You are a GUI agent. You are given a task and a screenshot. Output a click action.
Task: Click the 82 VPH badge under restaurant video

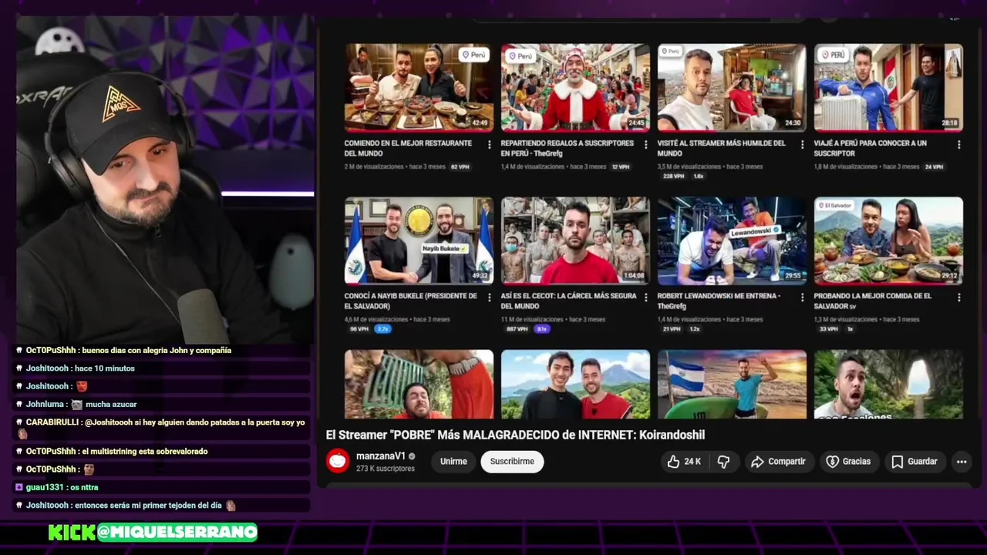point(460,166)
